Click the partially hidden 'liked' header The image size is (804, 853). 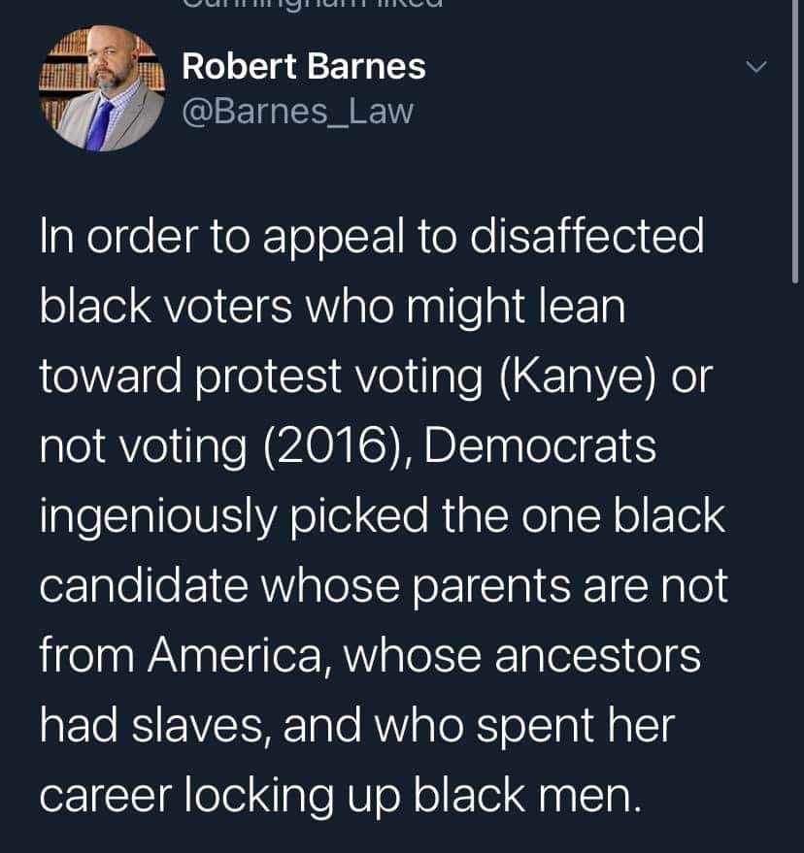[x=313, y=4]
